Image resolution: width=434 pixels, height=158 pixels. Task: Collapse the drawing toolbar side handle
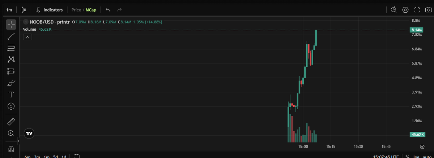[x=19, y=141]
